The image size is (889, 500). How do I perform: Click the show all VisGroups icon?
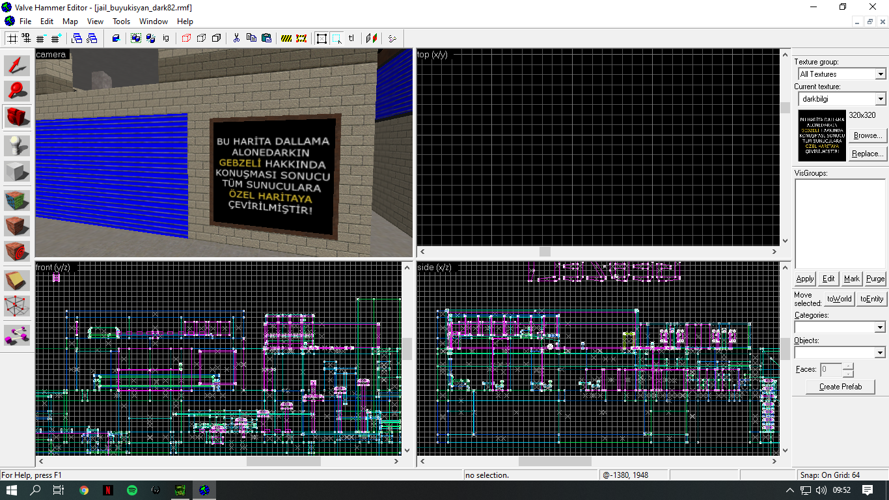tap(217, 38)
